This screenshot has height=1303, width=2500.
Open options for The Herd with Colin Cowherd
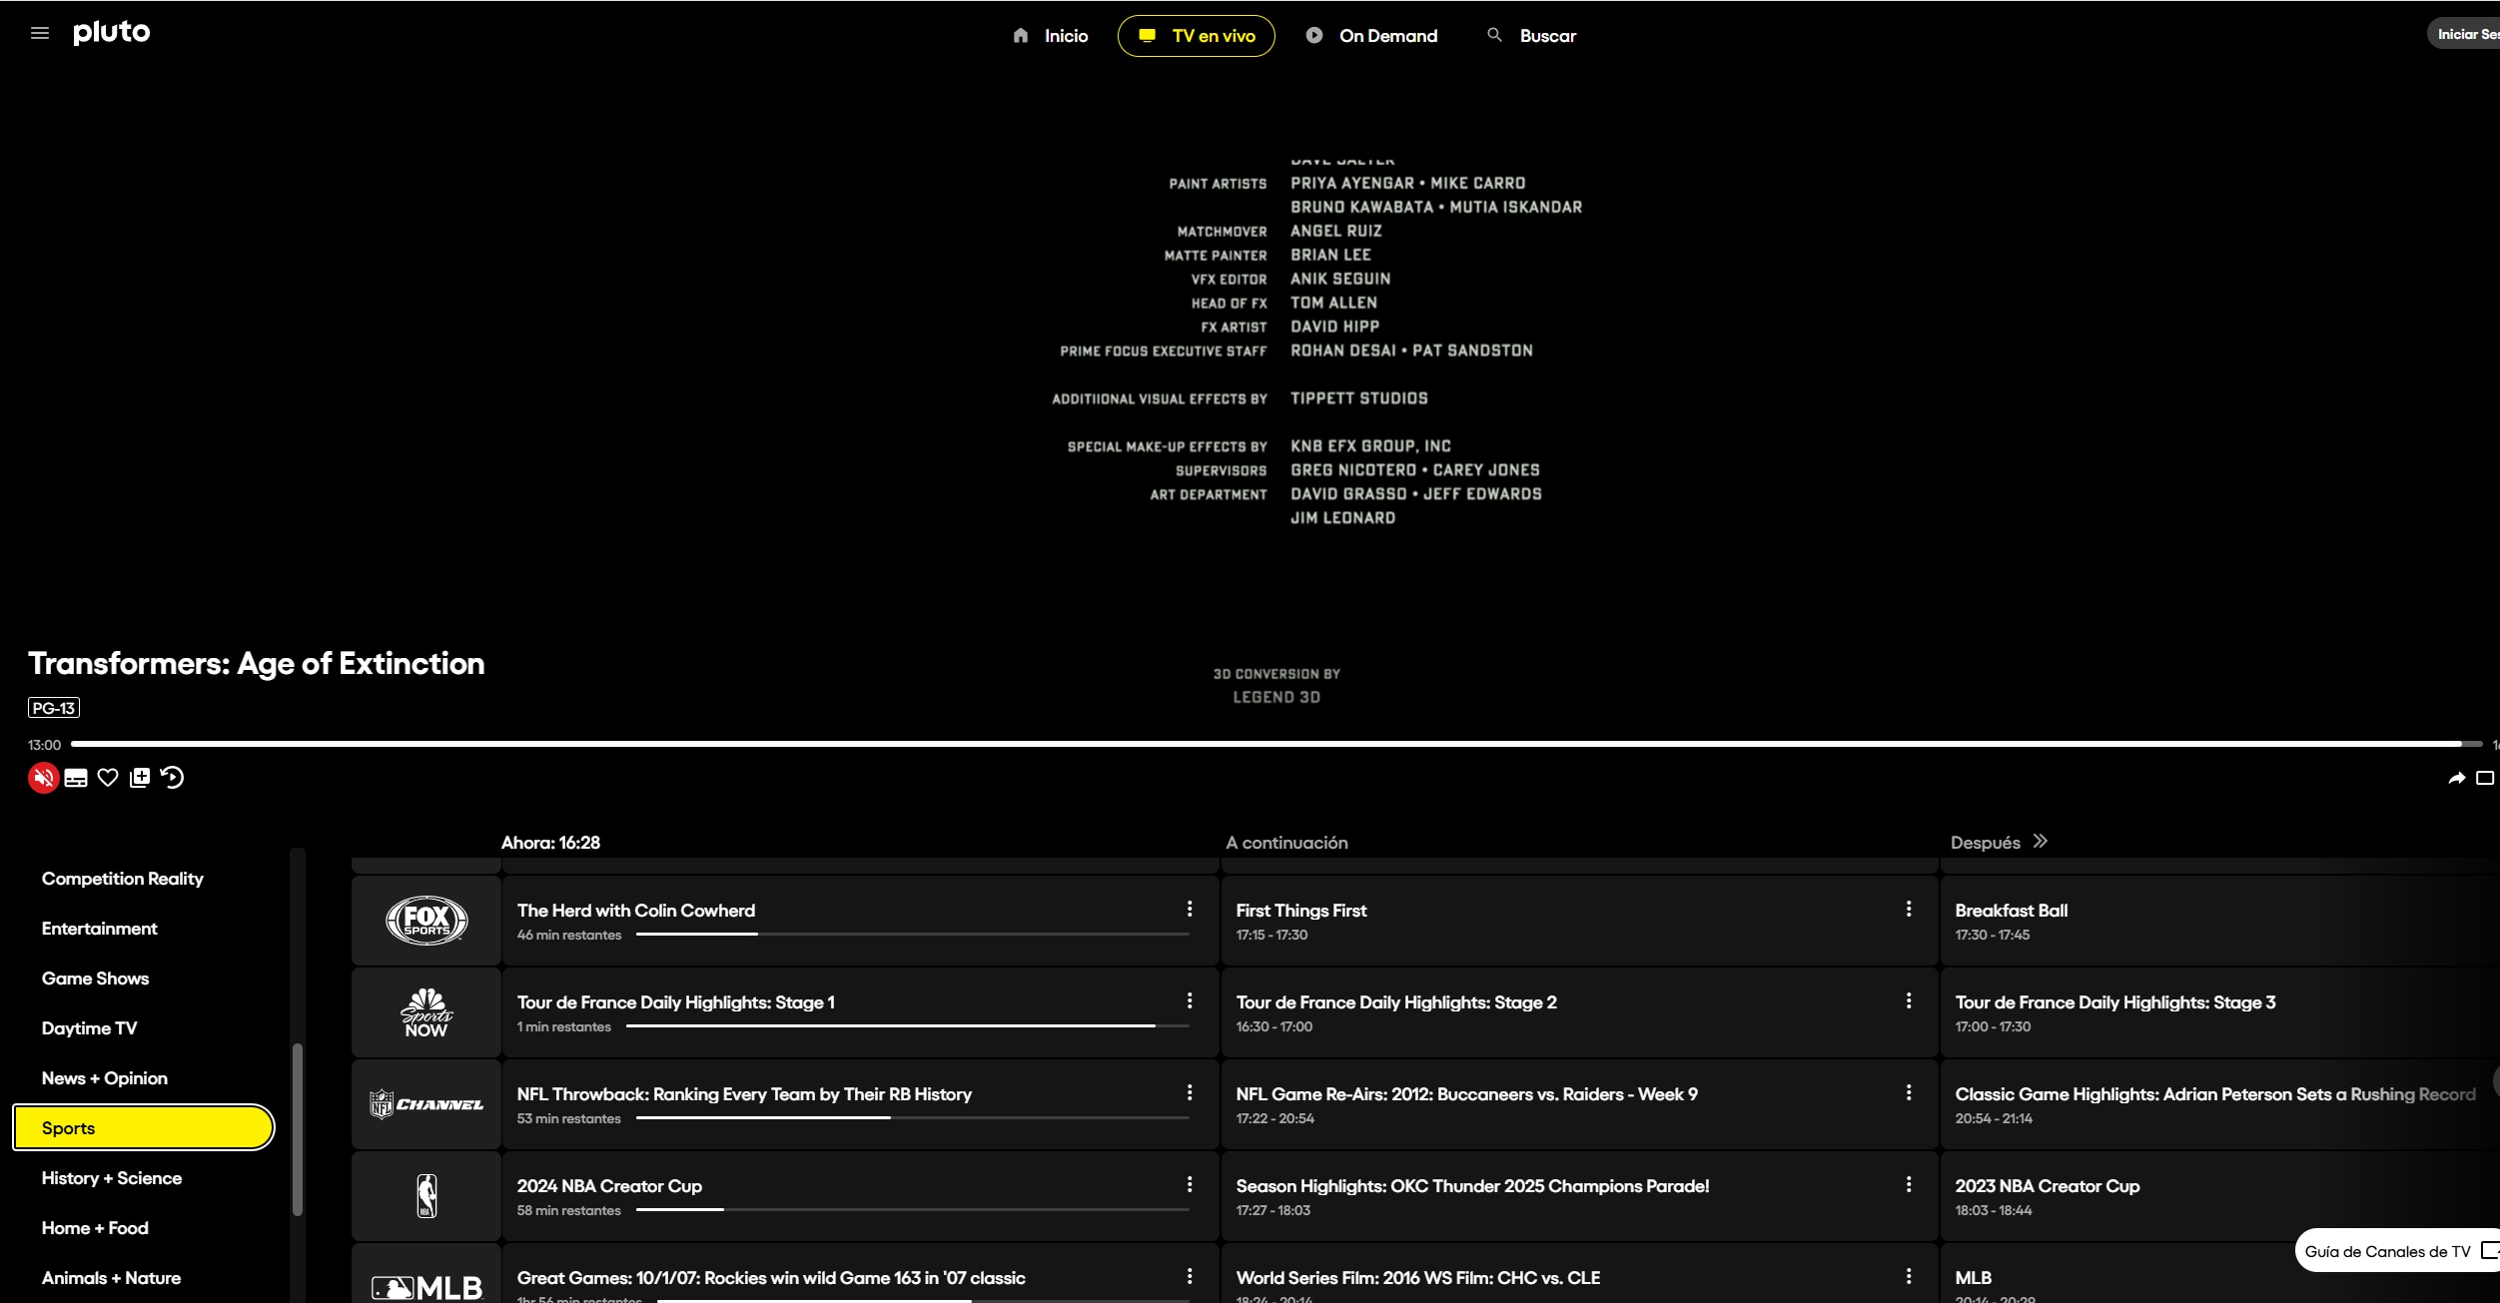[x=1190, y=909]
